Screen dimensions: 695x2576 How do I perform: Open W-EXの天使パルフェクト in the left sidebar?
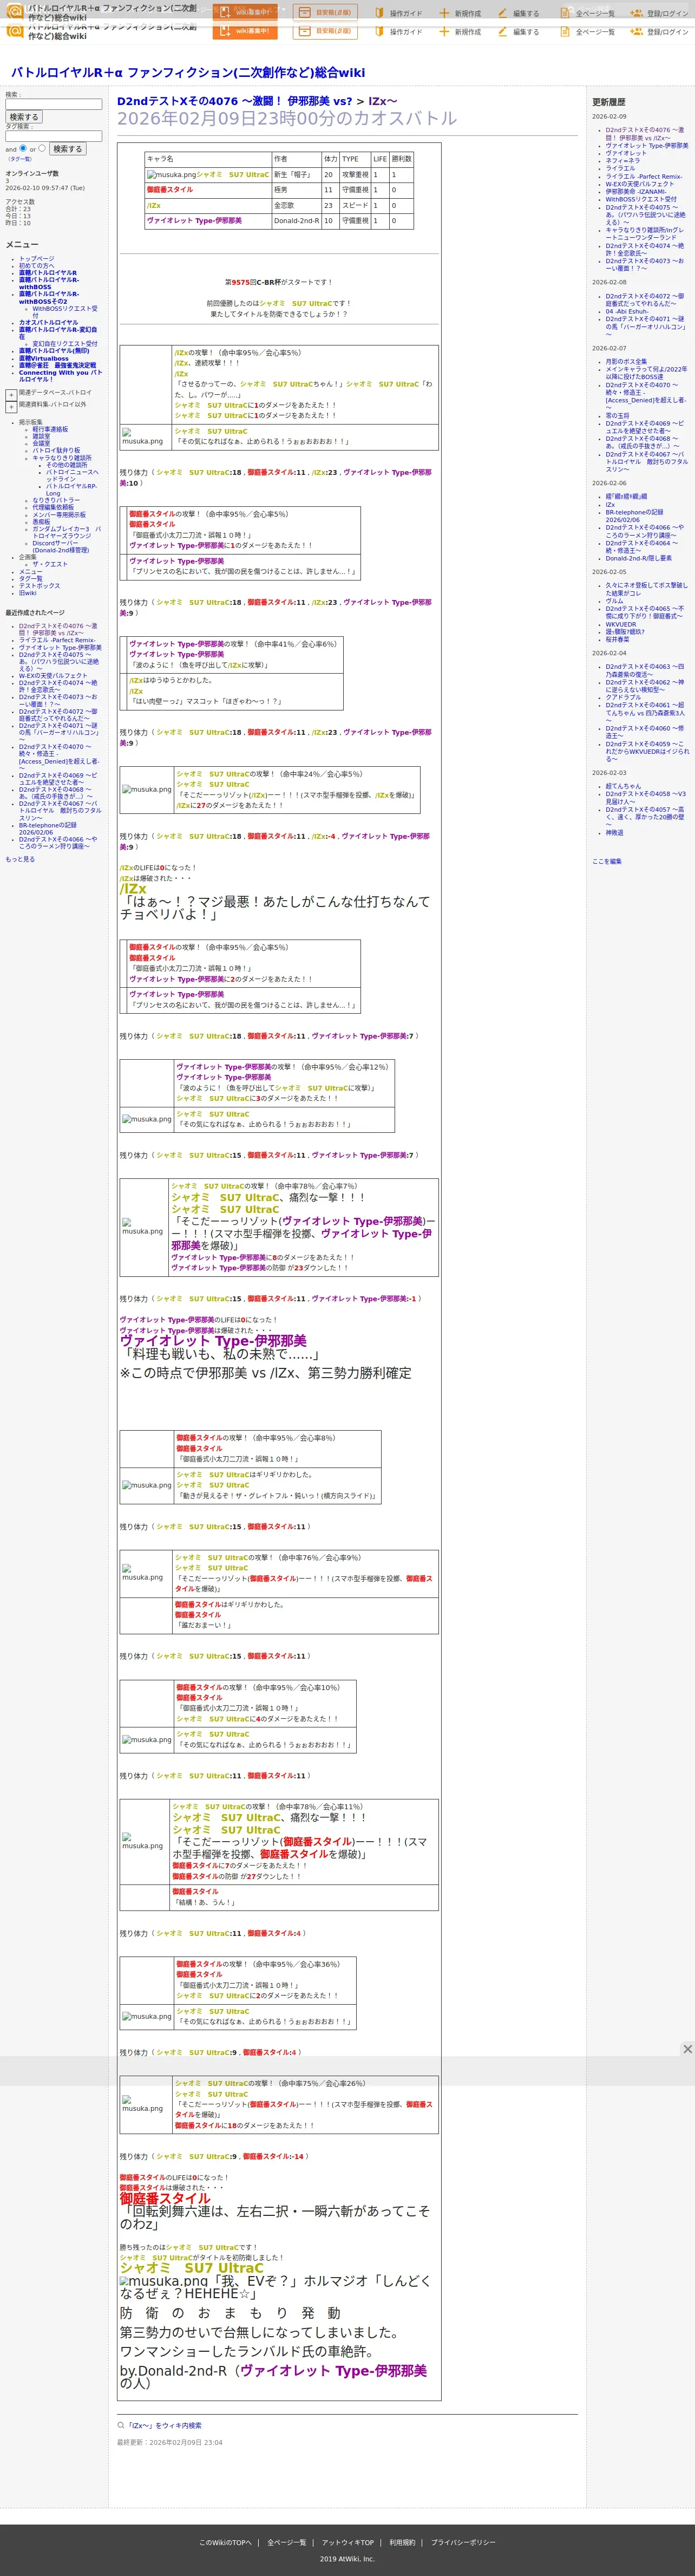(53, 675)
